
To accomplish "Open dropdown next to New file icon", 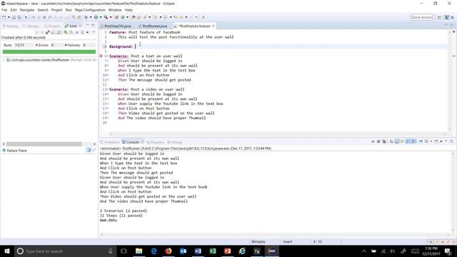I will 9,17.
